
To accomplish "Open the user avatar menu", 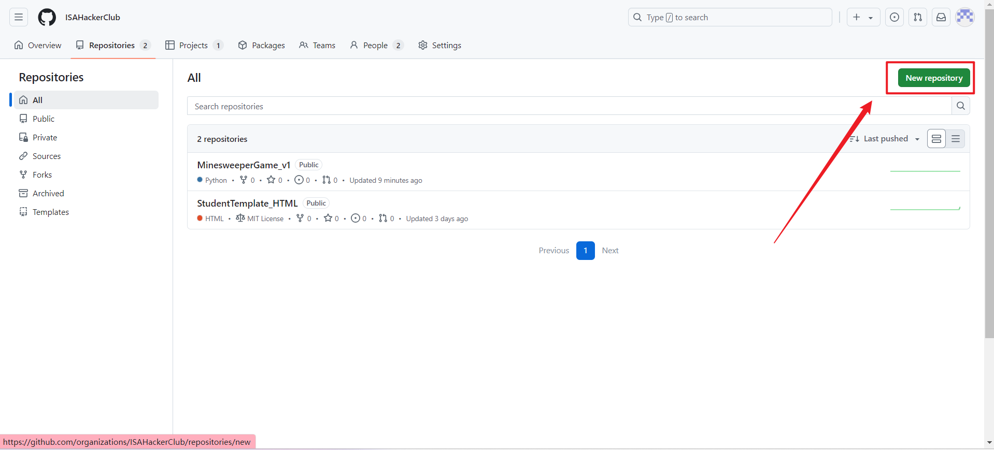I will (x=965, y=17).
